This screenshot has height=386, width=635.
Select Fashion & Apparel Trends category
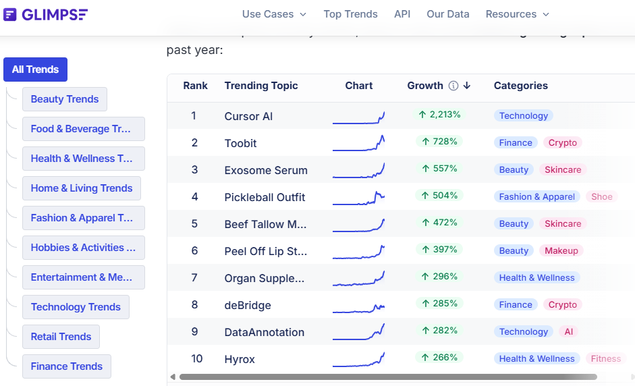pyautogui.click(x=84, y=218)
